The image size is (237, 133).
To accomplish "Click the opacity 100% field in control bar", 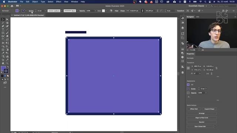I will (x=90, y=11).
